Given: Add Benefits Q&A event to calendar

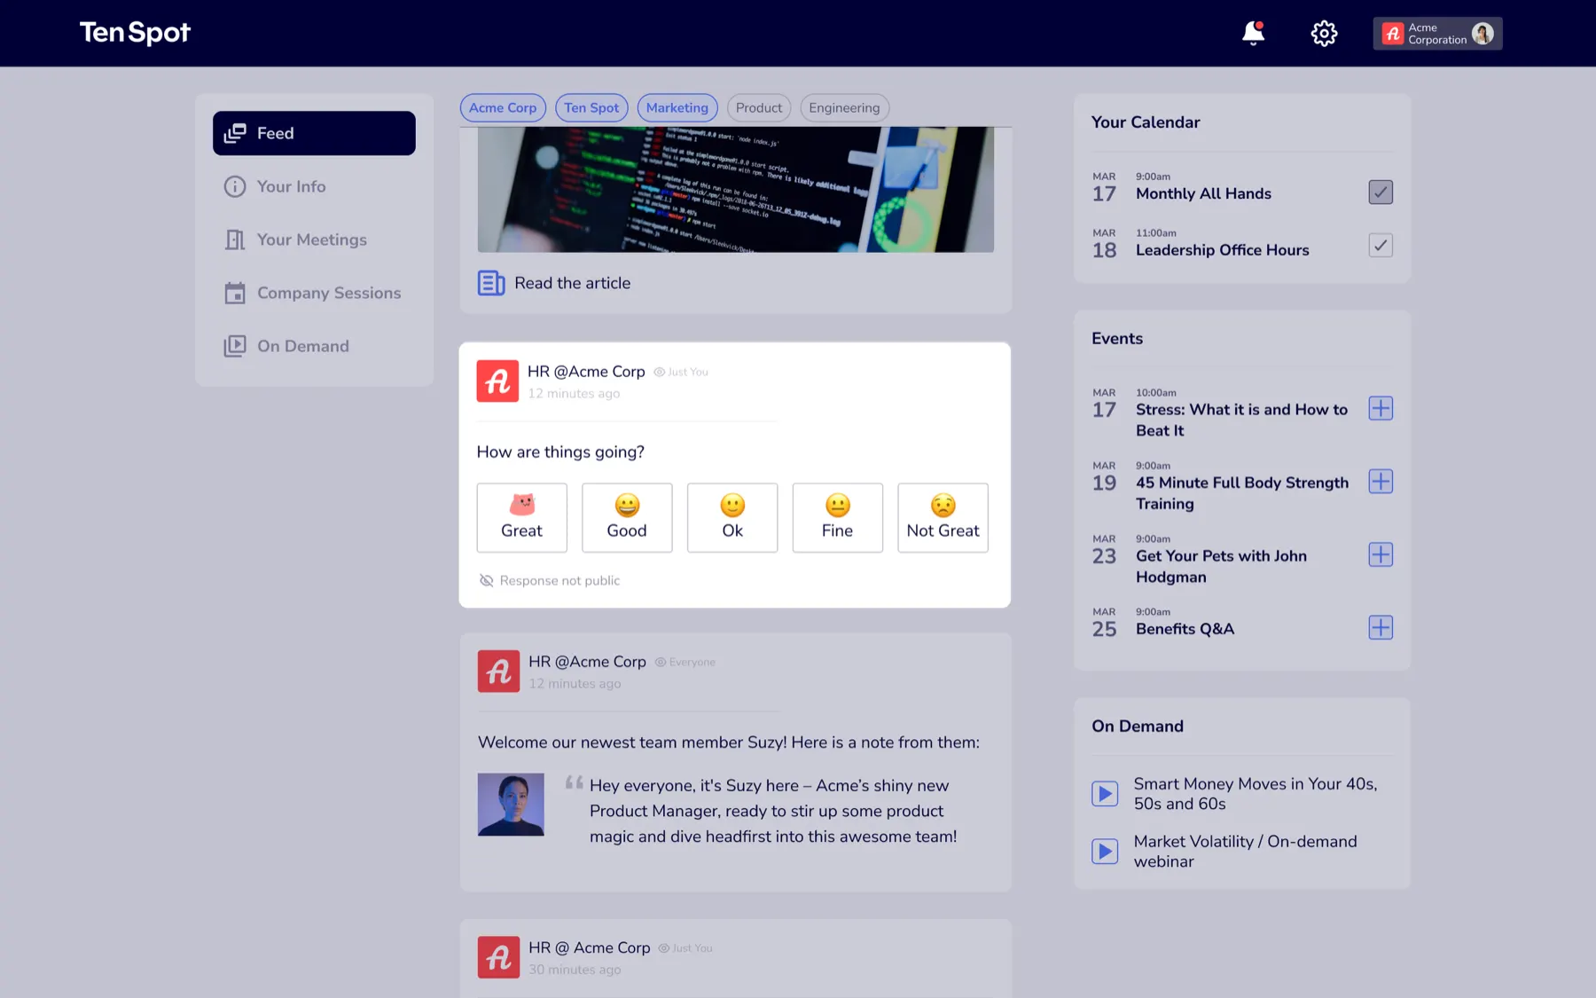Looking at the screenshot, I should click(1381, 627).
